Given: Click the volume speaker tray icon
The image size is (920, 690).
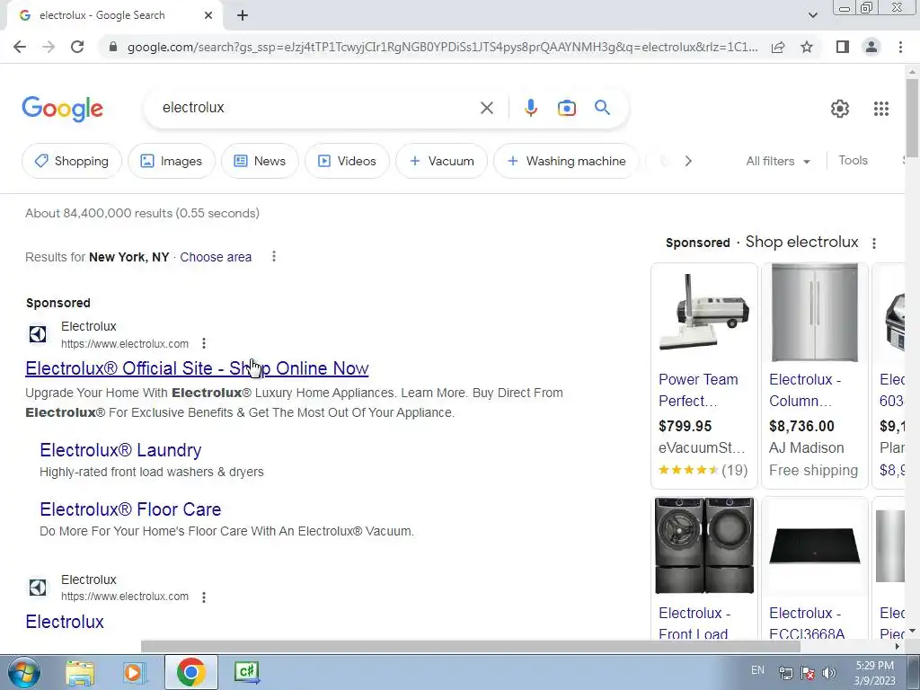Looking at the screenshot, I should click(828, 673).
